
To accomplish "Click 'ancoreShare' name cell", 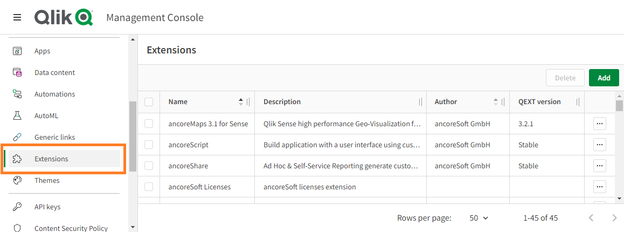I will [188, 166].
